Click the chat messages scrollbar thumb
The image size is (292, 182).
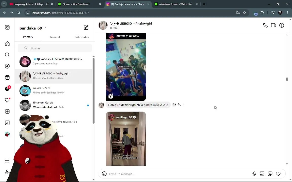(x=287, y=79)
